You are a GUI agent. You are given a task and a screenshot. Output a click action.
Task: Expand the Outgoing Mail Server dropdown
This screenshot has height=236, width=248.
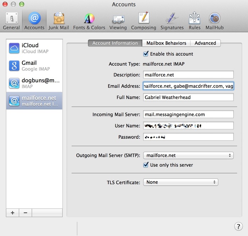tap(188, 155)
